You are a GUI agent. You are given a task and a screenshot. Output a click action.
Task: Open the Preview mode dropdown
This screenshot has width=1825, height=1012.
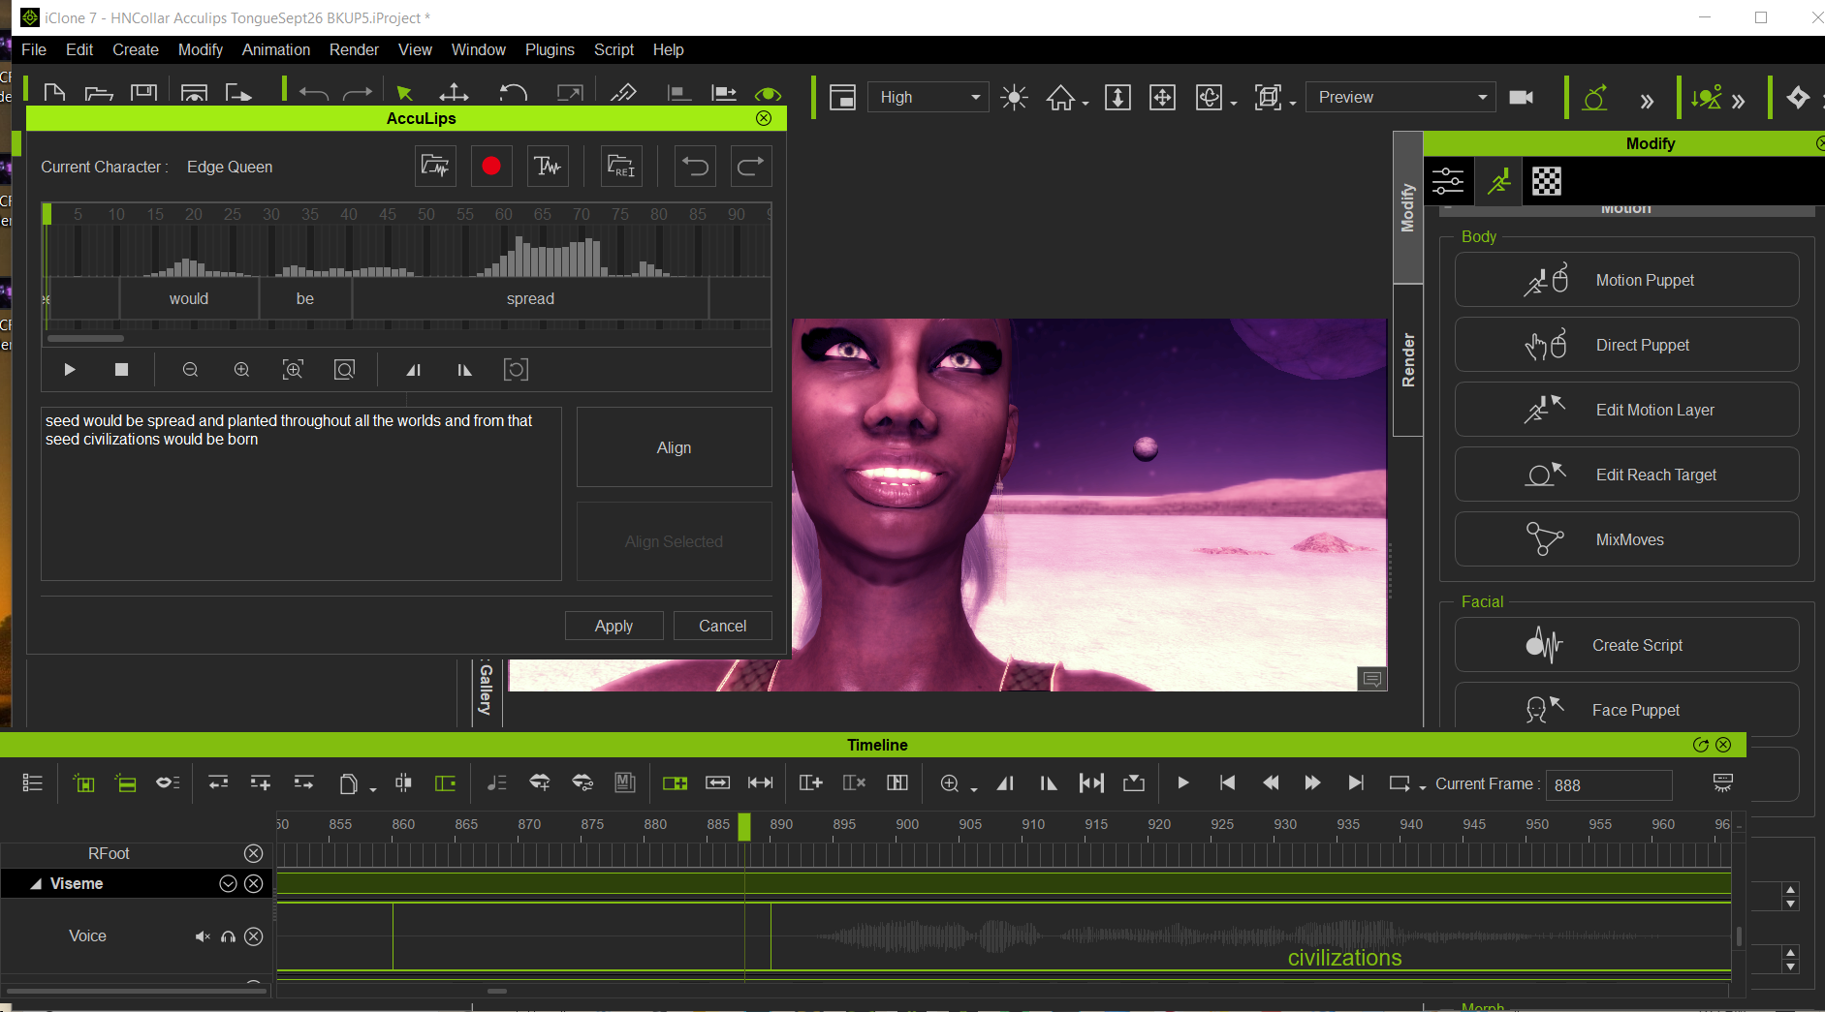(1400, 97)
